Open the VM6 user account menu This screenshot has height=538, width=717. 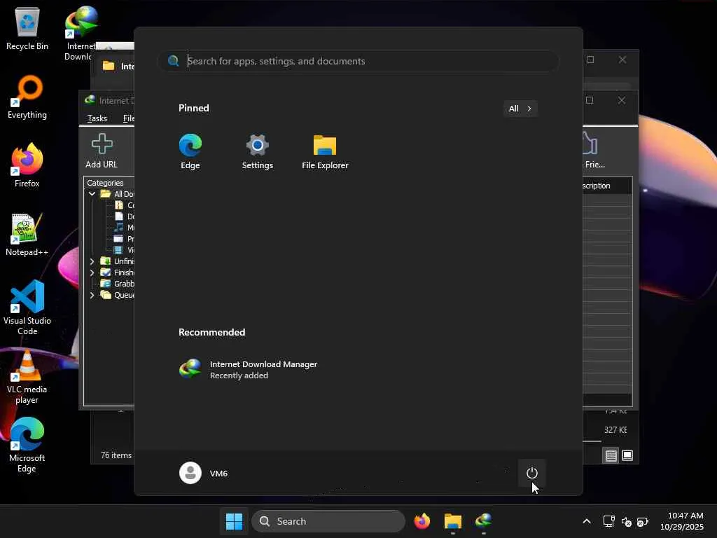204,473
